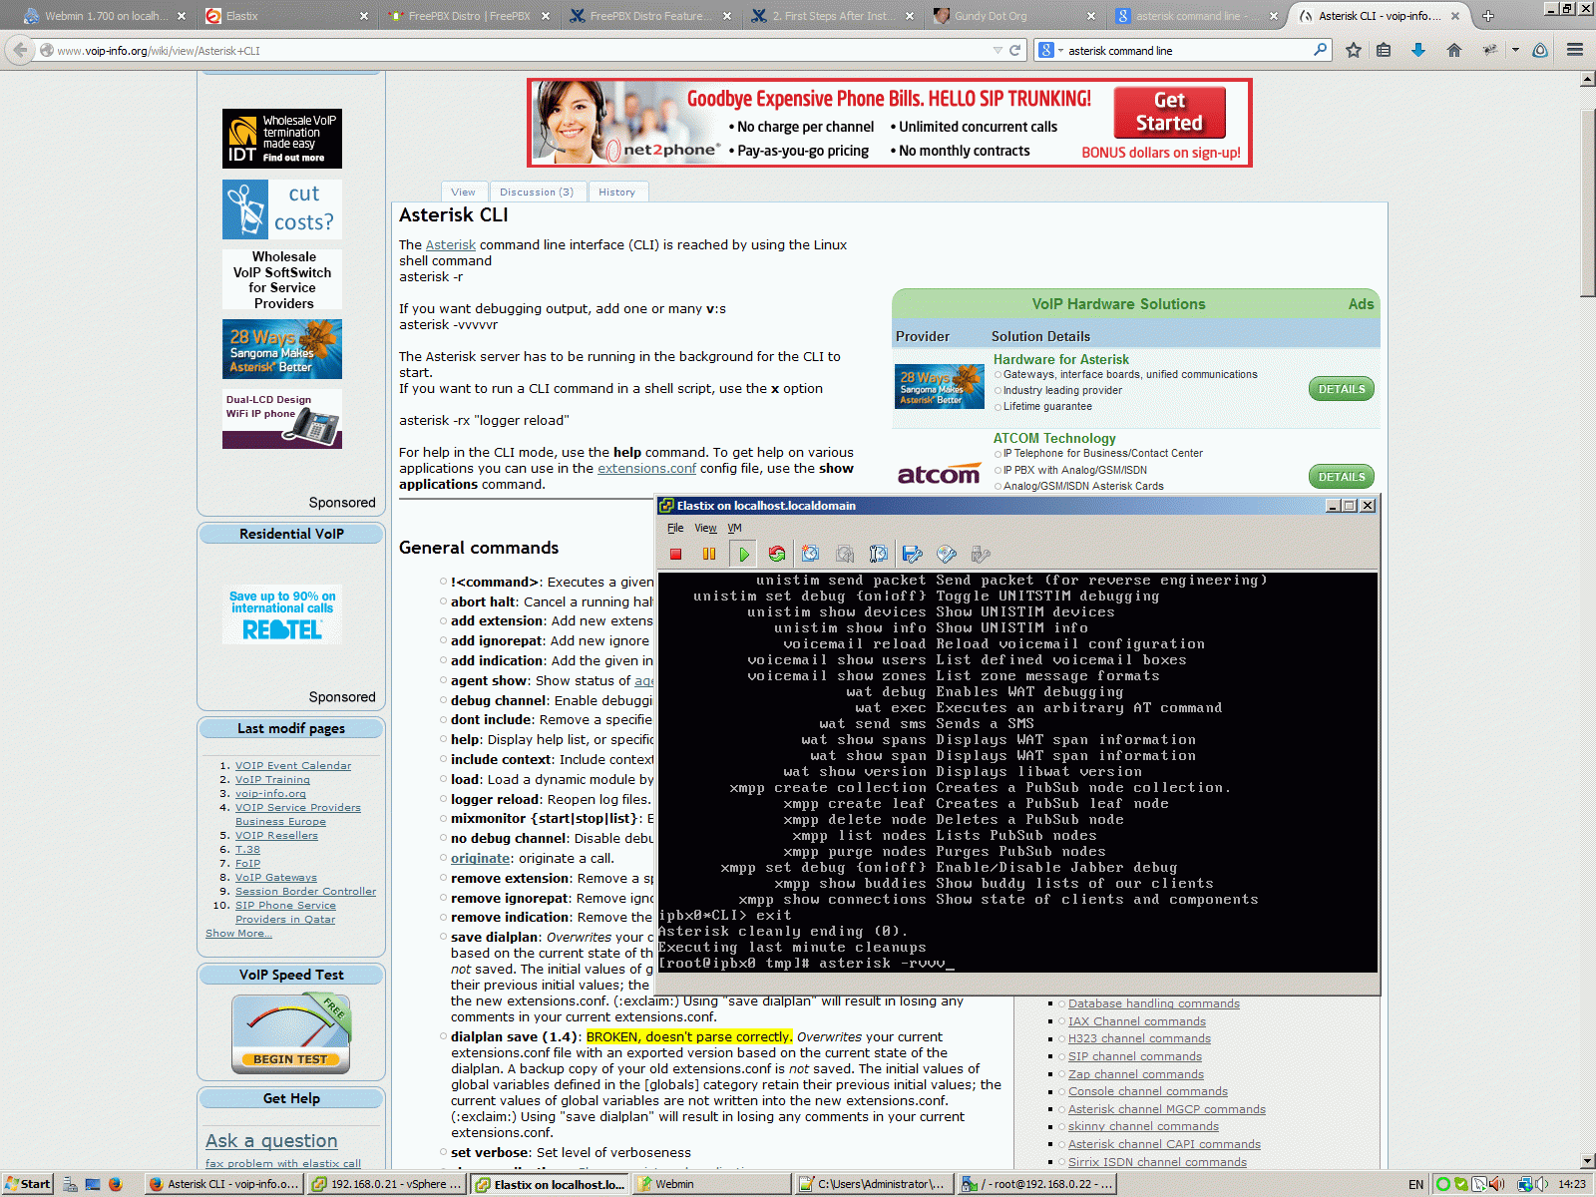Reload the voip-info page

(1015, 50)
